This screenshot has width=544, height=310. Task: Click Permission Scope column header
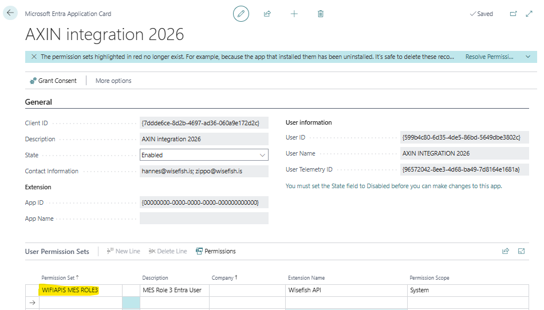pos(429,278)
